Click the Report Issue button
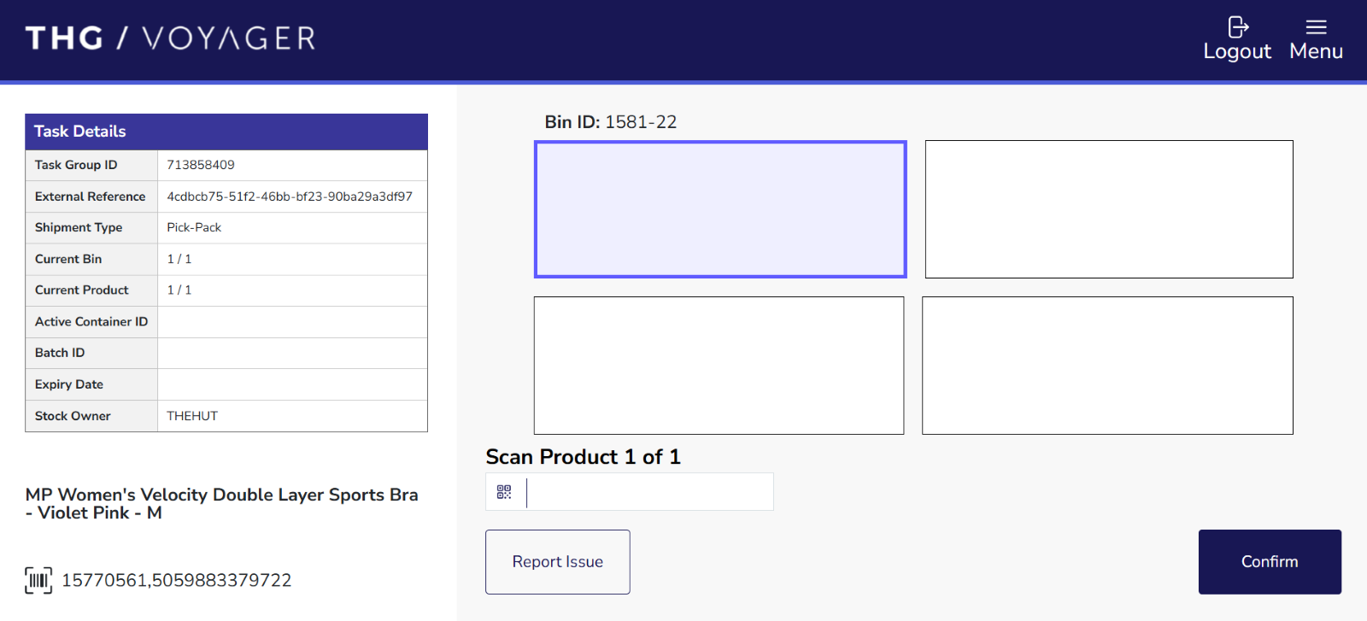Screen dimensions: 1367x621 tap(558, 562)
